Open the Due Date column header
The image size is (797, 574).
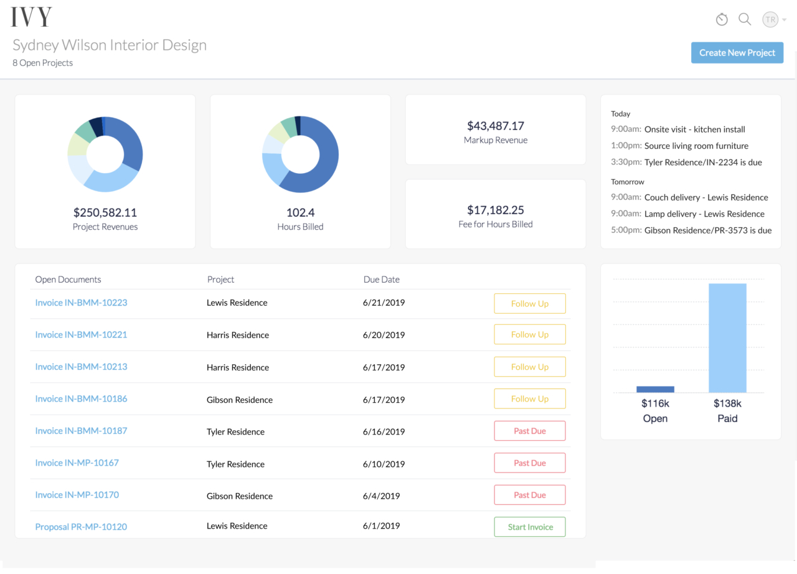[381, 279]
